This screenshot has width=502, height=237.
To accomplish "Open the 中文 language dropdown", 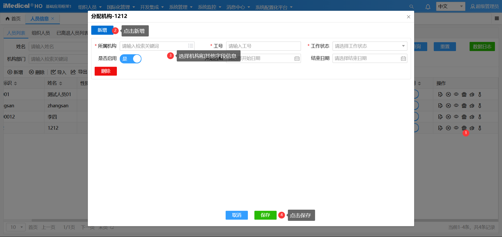I will pos(450,7).
